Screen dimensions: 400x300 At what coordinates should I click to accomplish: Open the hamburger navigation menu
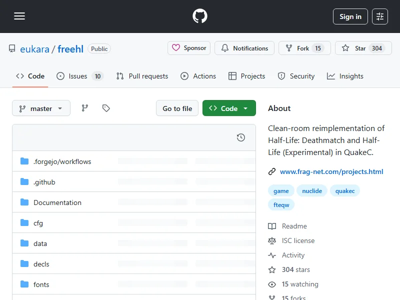coord(19,16)
